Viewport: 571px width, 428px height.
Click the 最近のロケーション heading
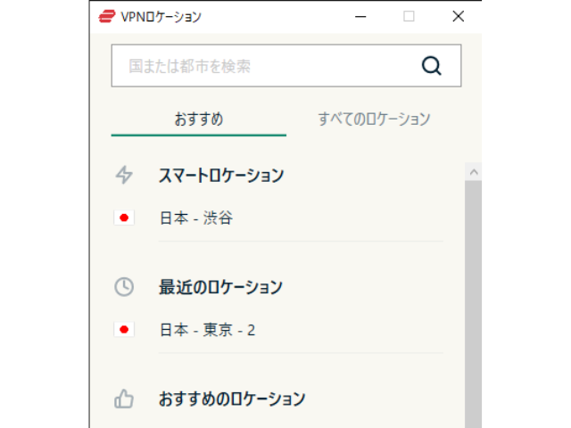[x=220, y=287]
